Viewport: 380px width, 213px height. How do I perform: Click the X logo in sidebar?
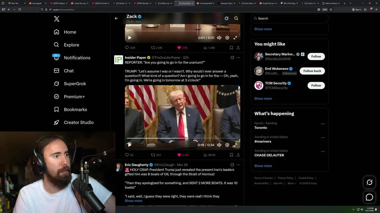tap(57, 19)
